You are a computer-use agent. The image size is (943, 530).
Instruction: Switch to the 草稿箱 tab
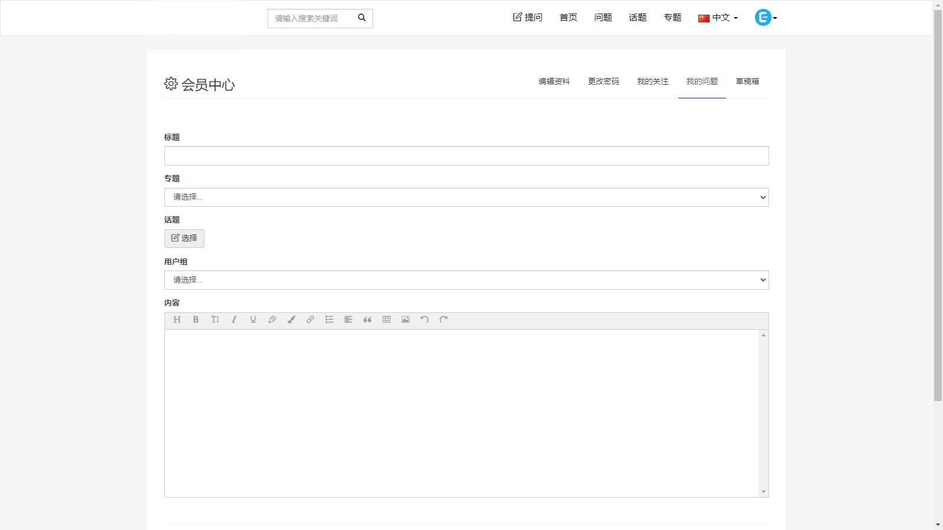click(747, 81)
